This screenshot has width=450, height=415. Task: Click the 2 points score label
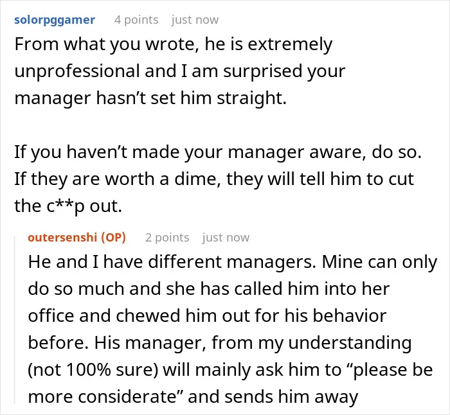click(167, 238)
